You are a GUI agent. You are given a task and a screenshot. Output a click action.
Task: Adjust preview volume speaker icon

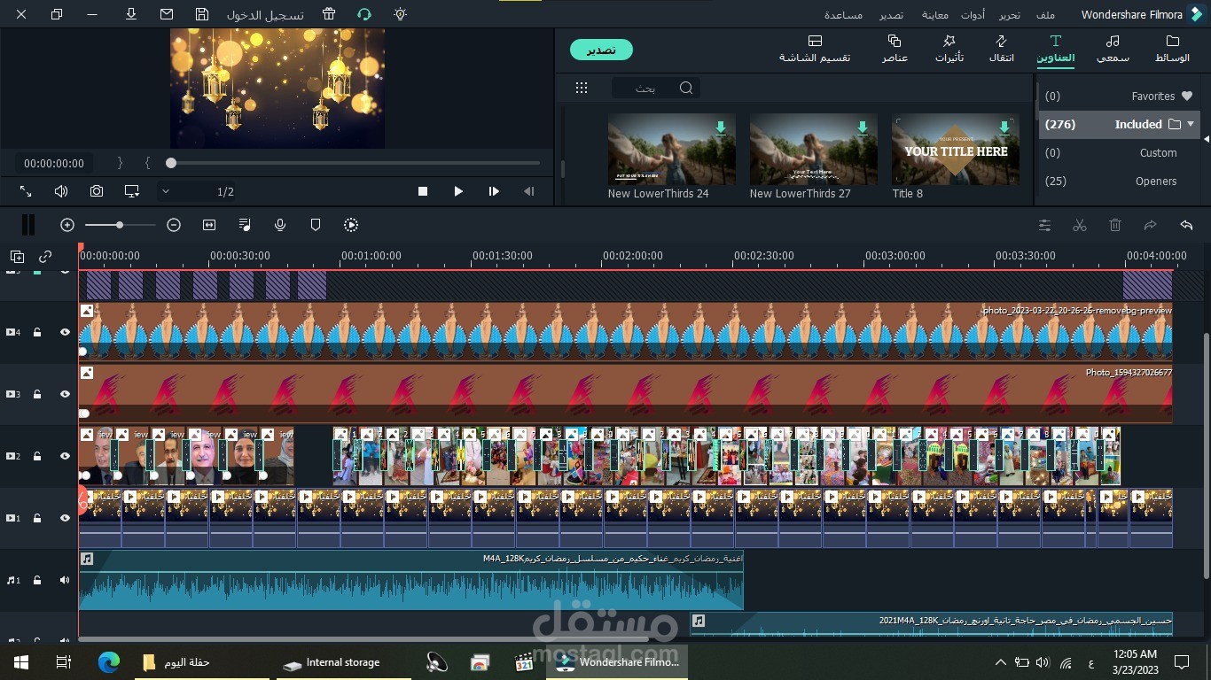[61, 191]
